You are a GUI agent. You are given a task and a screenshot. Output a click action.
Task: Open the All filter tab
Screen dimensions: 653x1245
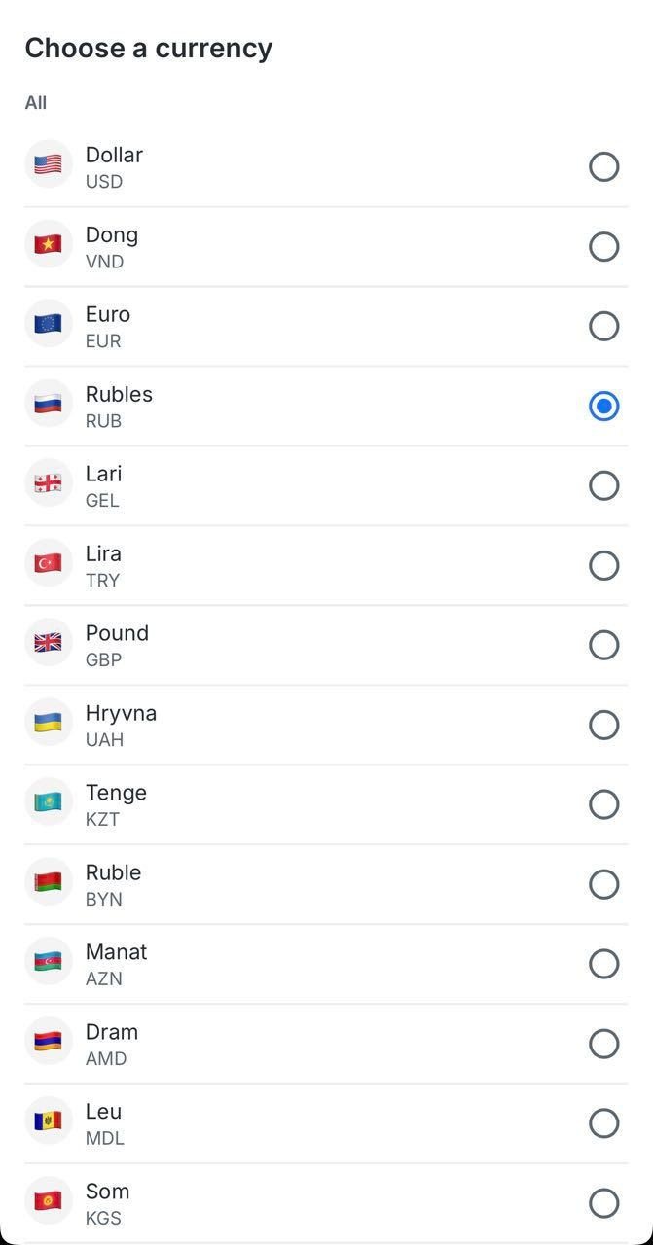click(x=36, y=102)
